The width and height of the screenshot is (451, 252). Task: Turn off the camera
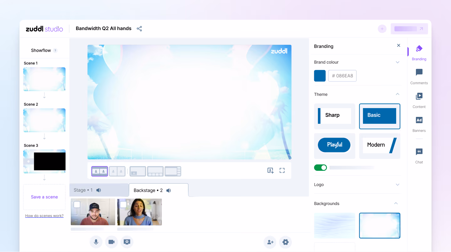[111, 242]
